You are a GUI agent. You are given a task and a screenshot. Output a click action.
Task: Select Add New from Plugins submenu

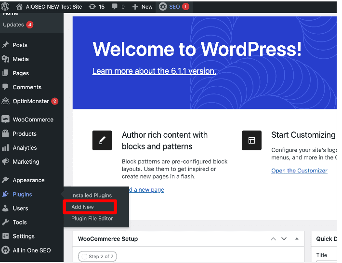point(82,207)
